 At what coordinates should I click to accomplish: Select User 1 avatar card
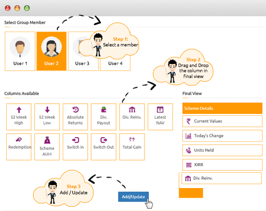(x=20, y=51)
